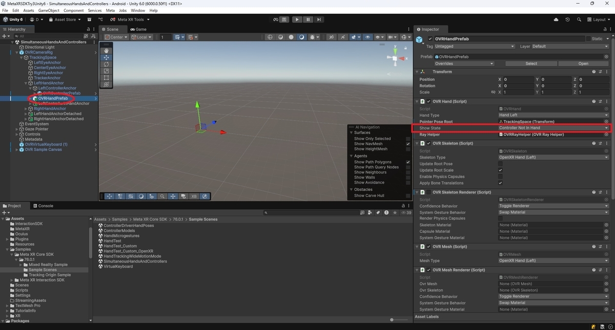Open the Local handle rotation dropdown
The image size is (615, 330).
coord(141,37)
